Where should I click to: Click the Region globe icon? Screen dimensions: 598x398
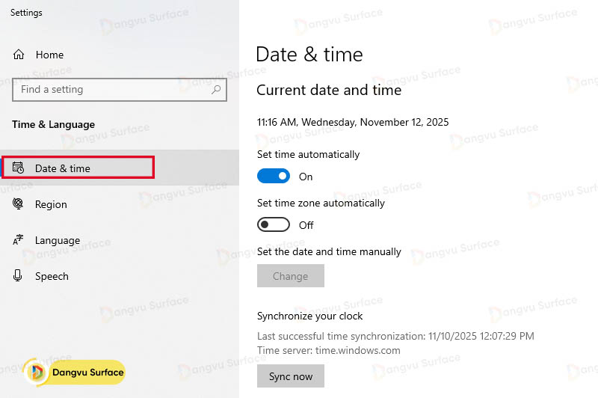point(18,203)
